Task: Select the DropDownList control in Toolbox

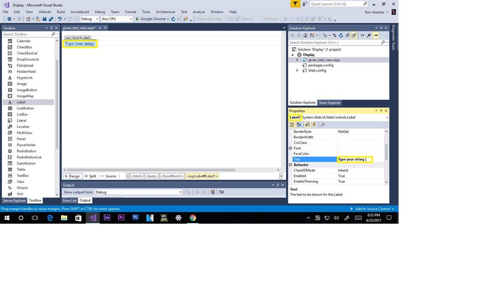Action: pos(28,59)
